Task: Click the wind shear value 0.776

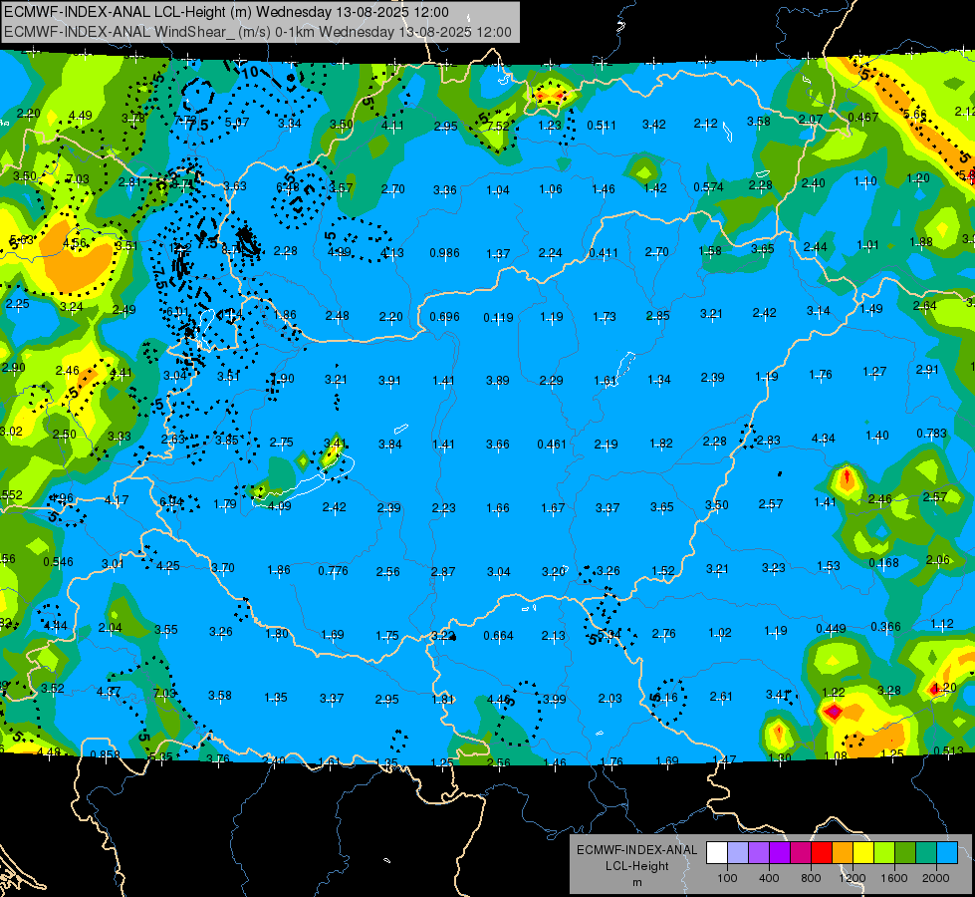Action: click(333, 570)
